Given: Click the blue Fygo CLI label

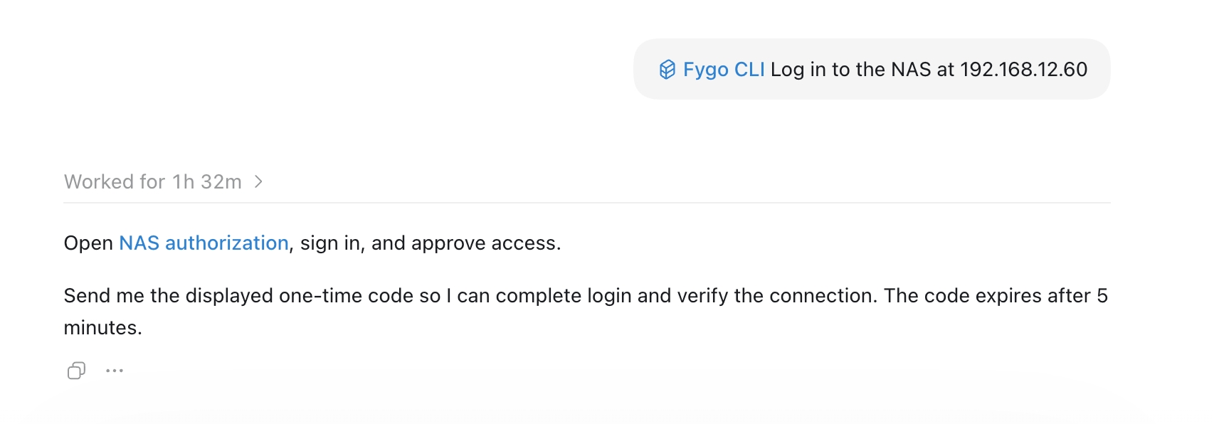Looking at the screenshot, I should [x=724, y=70].
